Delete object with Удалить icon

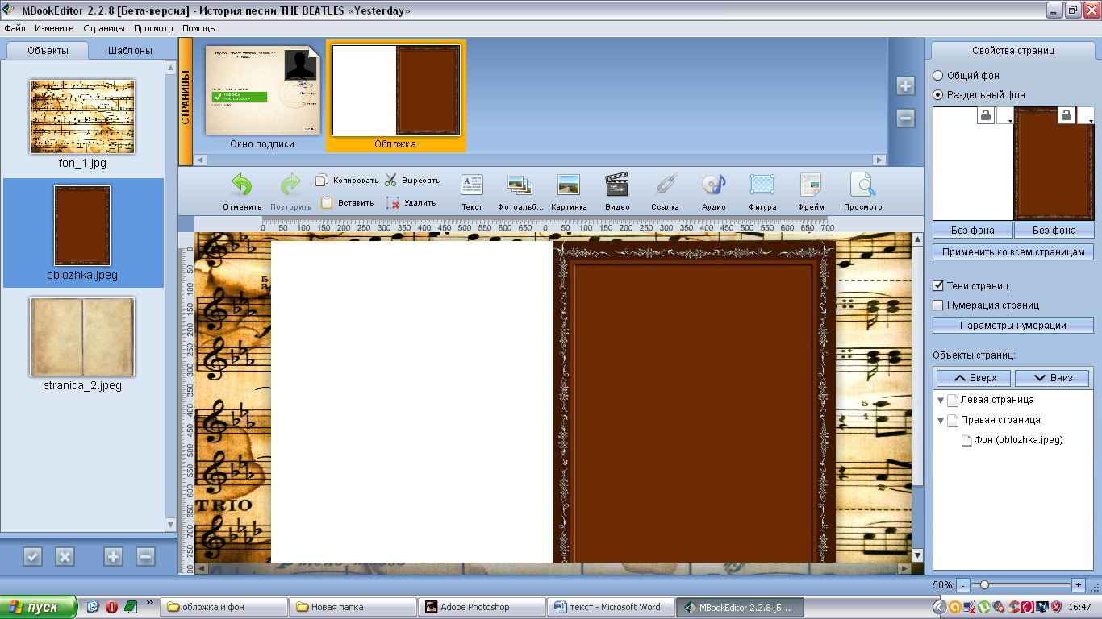pos(393,202)
